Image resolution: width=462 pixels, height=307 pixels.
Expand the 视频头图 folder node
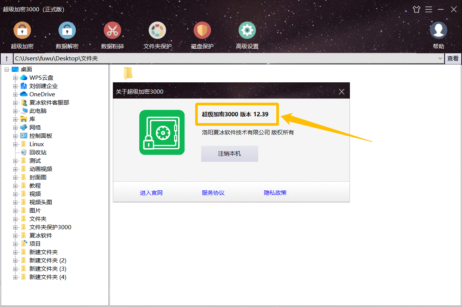[x=15, y=202]
